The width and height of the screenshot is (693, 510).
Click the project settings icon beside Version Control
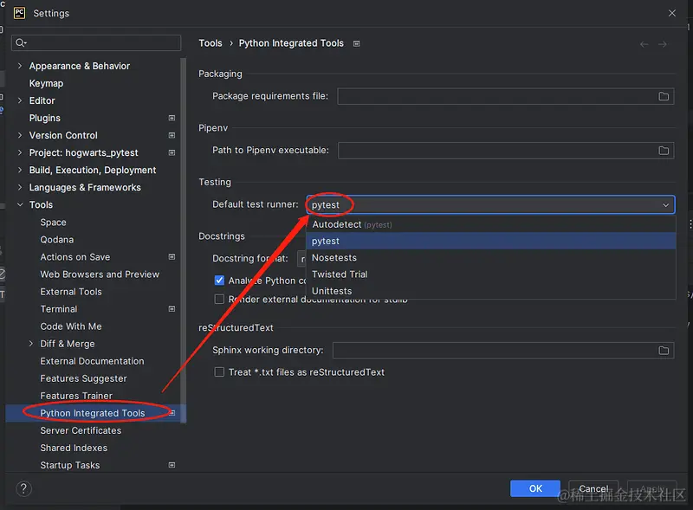(172, 135)
